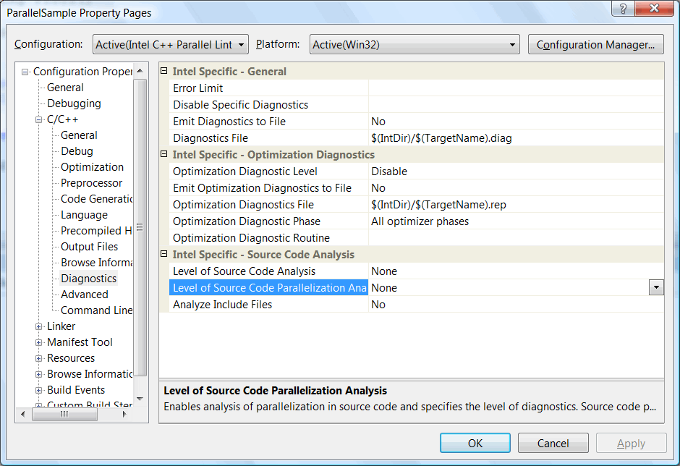The image size is (680, 466).
Task: Click the Optimization Diagnostic Routine value field
Action: point(516,238)
